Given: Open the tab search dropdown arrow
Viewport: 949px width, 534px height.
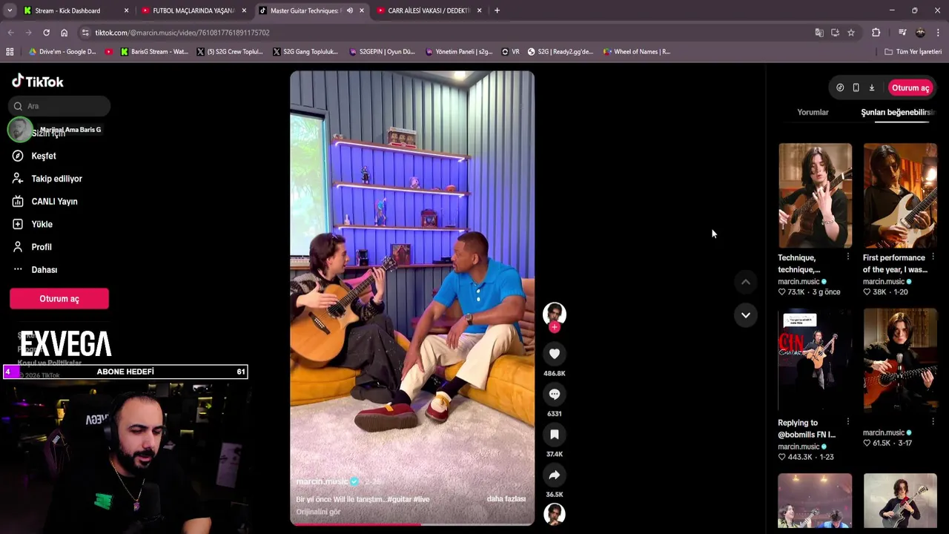Looking at the screenshot, I should [10, 10].
